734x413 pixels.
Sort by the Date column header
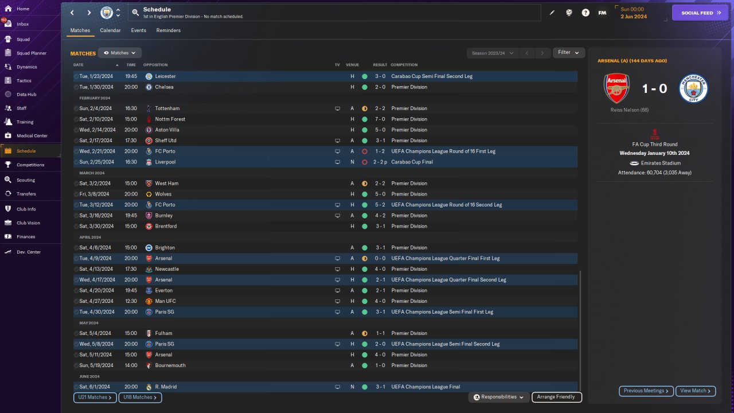coord(79,65)
